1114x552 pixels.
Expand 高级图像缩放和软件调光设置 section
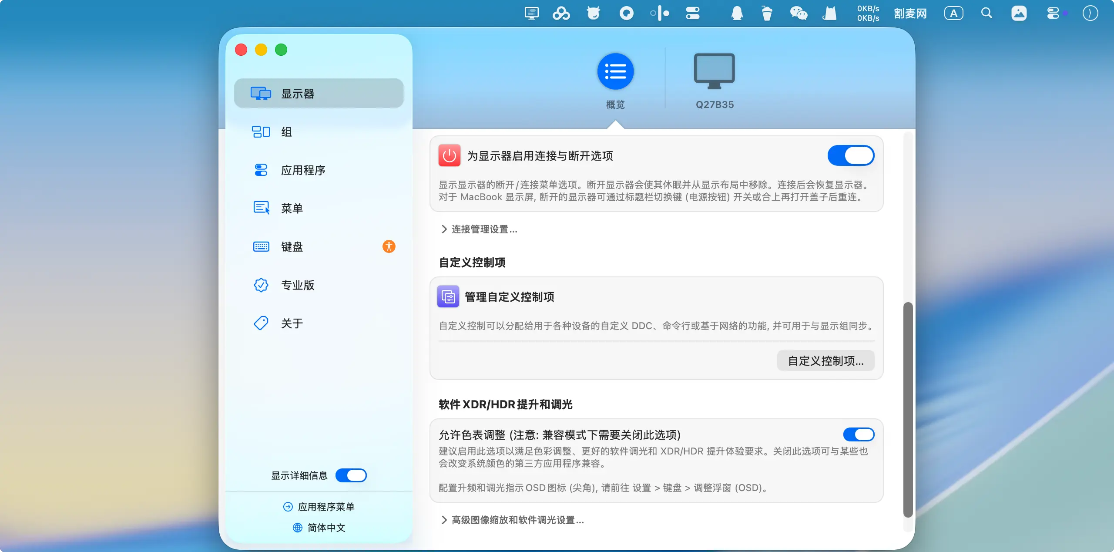pyautogui.click(x=513, y=520)
